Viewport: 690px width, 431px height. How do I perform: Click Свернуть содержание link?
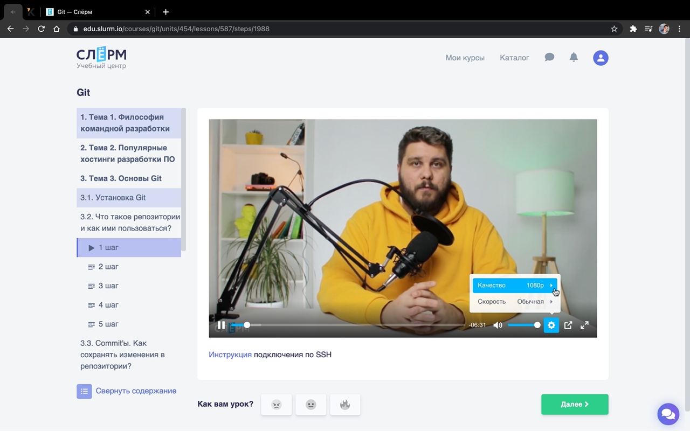[x=136, y=391]
